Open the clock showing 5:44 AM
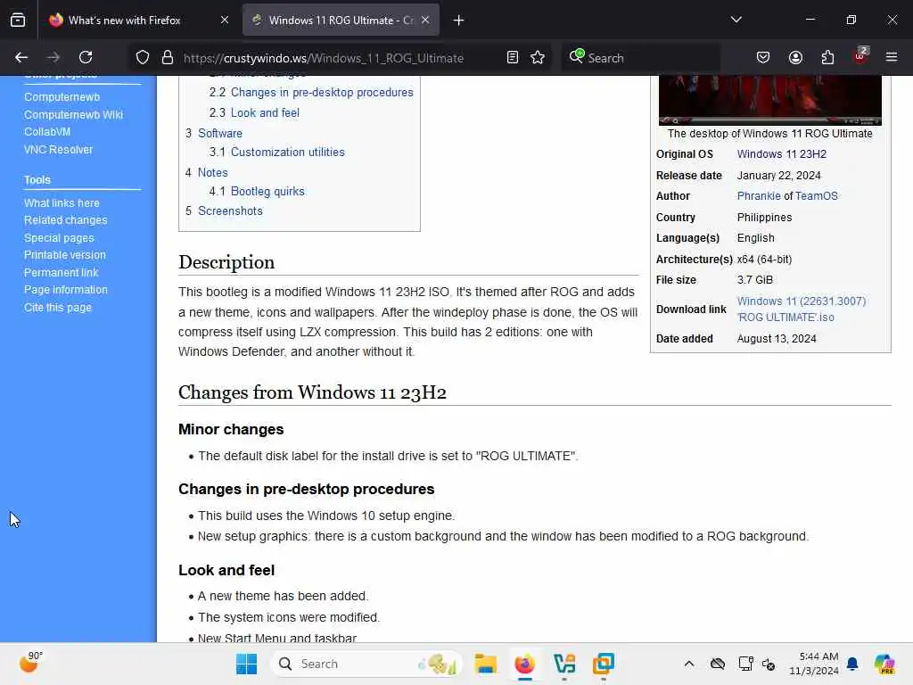Image resolution: width=913 pixels, height=685 pixels. pos(813,664)
